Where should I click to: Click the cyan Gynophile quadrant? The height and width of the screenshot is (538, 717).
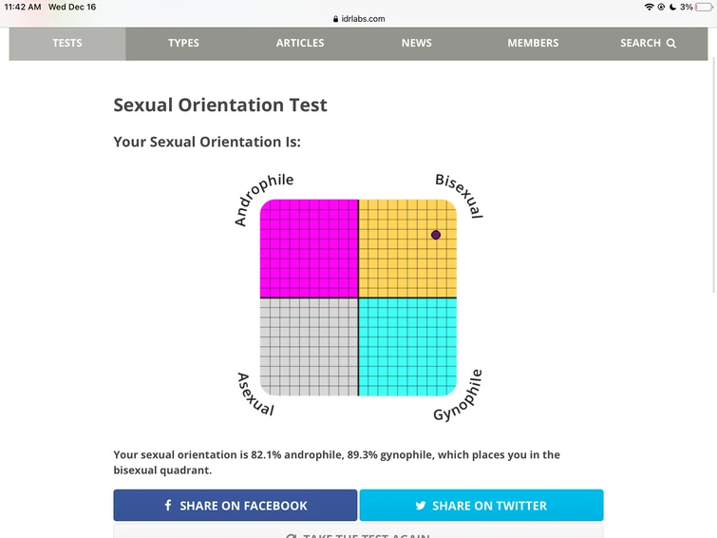[407, 347]
